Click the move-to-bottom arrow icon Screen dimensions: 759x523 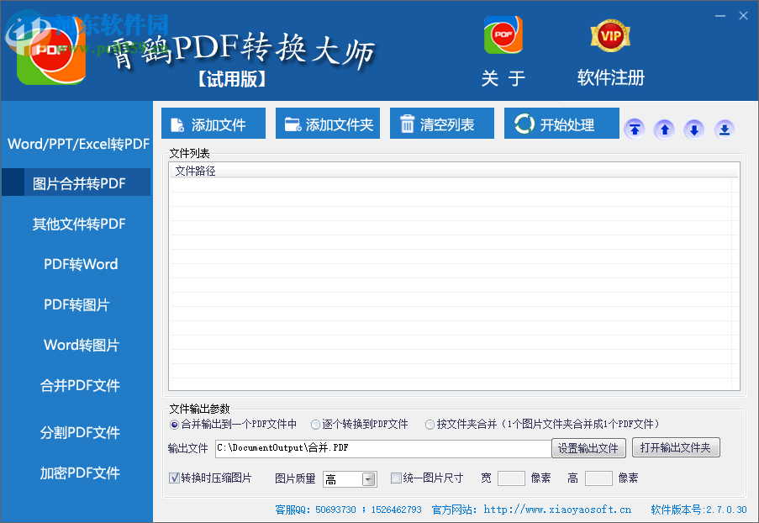tap(724, 129)
